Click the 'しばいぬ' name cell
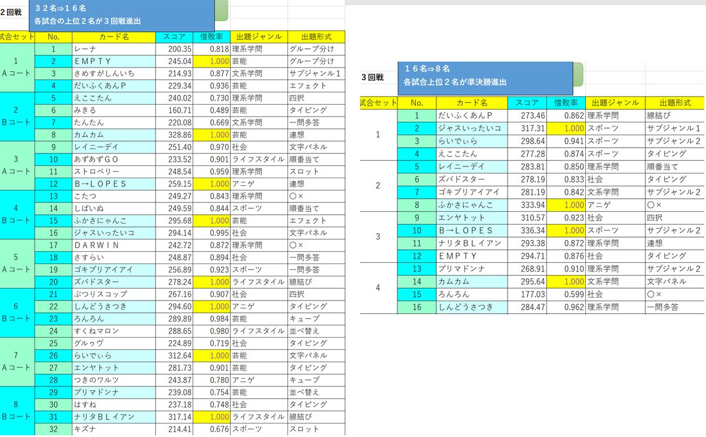This screenshot has width=706, height=437. tap(114, 209)
